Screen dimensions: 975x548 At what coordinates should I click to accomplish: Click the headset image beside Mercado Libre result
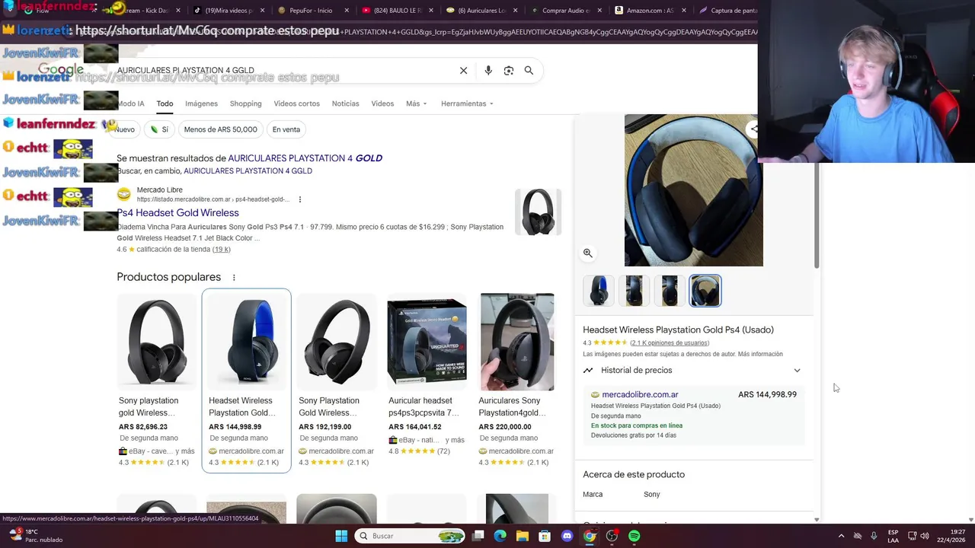click(x=538, y=212)
